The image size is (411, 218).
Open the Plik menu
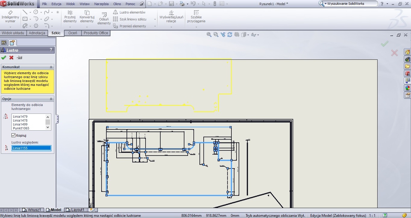tap(45, 4)
